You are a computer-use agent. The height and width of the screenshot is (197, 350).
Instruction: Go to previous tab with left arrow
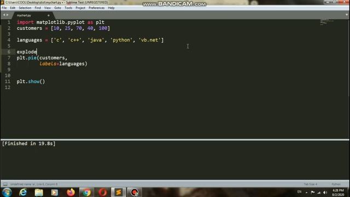coord(4,15)
